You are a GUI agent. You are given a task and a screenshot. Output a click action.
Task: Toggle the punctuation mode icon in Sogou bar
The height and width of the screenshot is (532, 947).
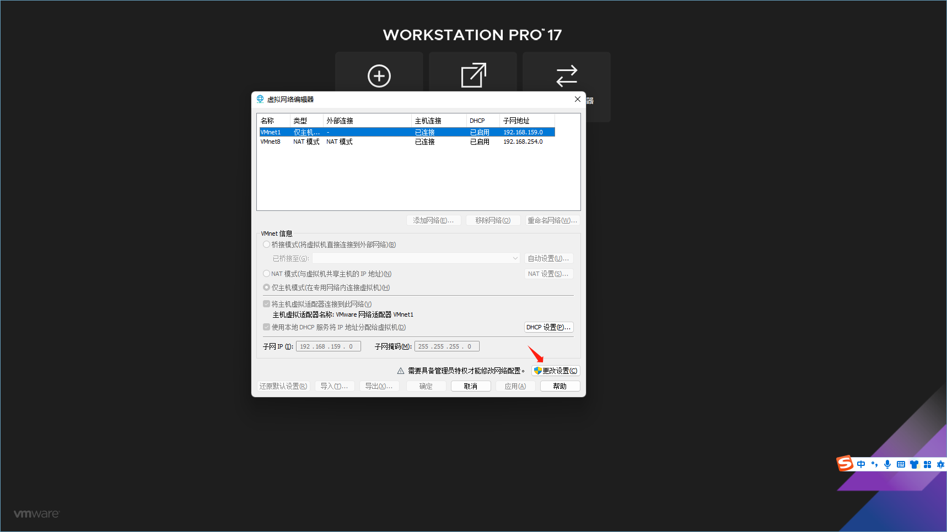(x=874, y=464)
